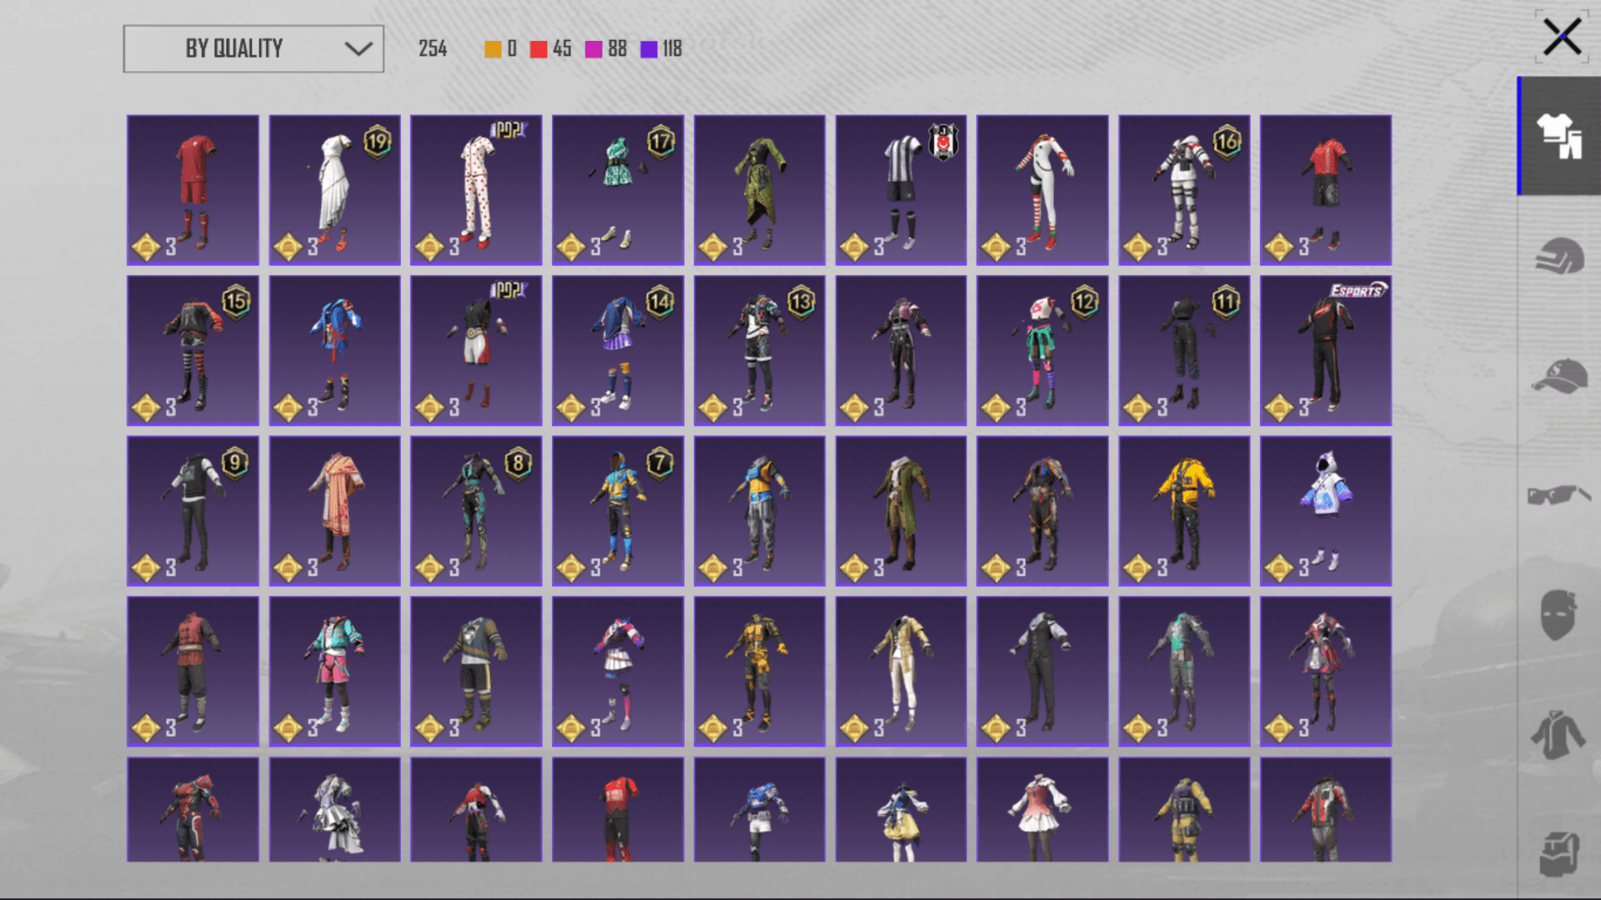Open the face masks category icon
1601x900 pixels.
1558,615
